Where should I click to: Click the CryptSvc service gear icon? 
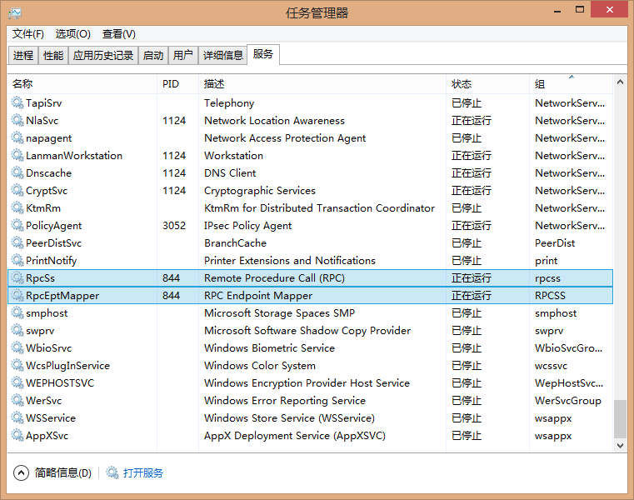17,191
